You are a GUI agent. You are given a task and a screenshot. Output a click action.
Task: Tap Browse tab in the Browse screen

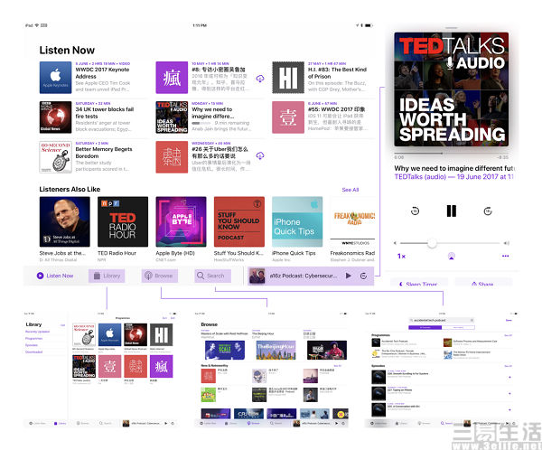point(253,423)
